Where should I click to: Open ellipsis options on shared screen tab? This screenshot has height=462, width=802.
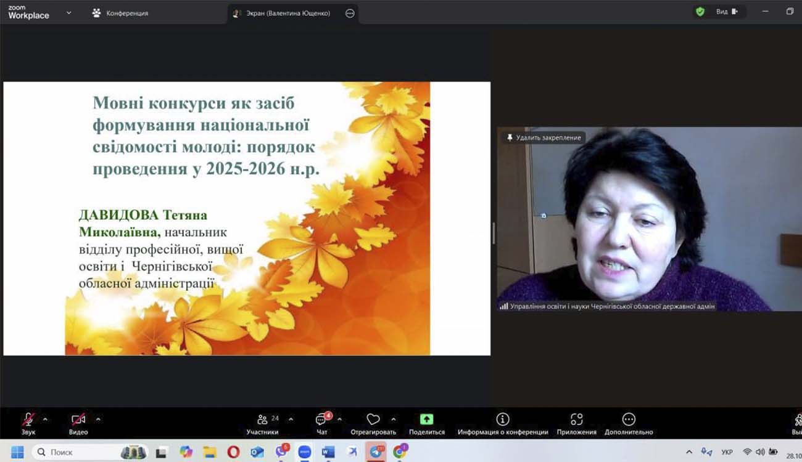350,13
